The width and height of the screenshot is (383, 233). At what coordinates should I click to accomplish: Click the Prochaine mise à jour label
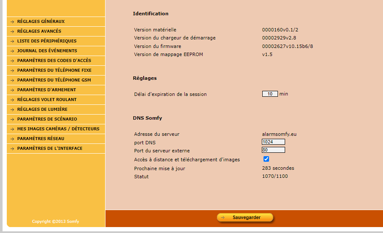tap(159, 168)
